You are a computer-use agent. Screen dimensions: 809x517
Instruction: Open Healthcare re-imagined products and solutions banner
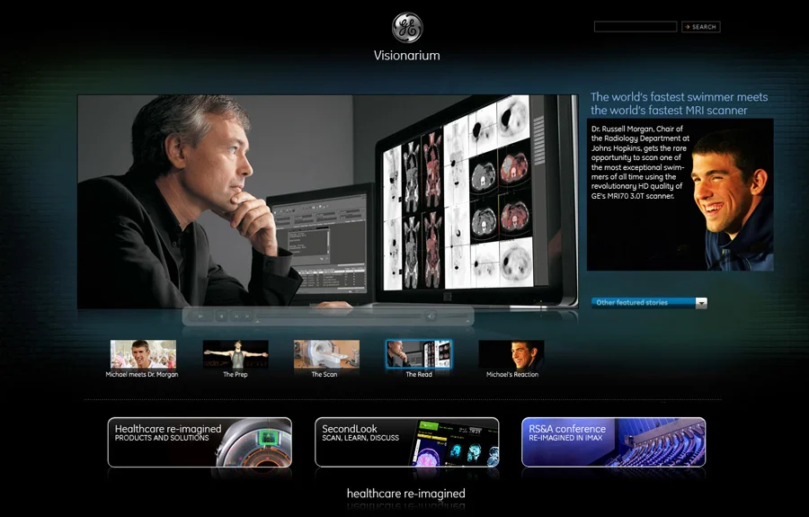200,442
